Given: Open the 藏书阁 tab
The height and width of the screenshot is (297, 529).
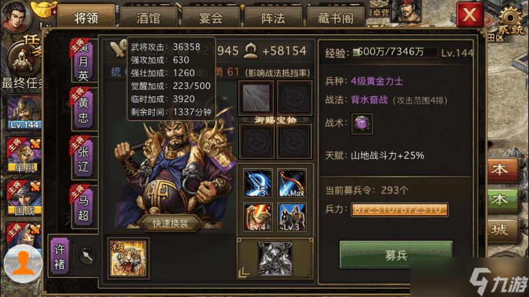Looking at the screenshot, I should [x=335, y=18].
